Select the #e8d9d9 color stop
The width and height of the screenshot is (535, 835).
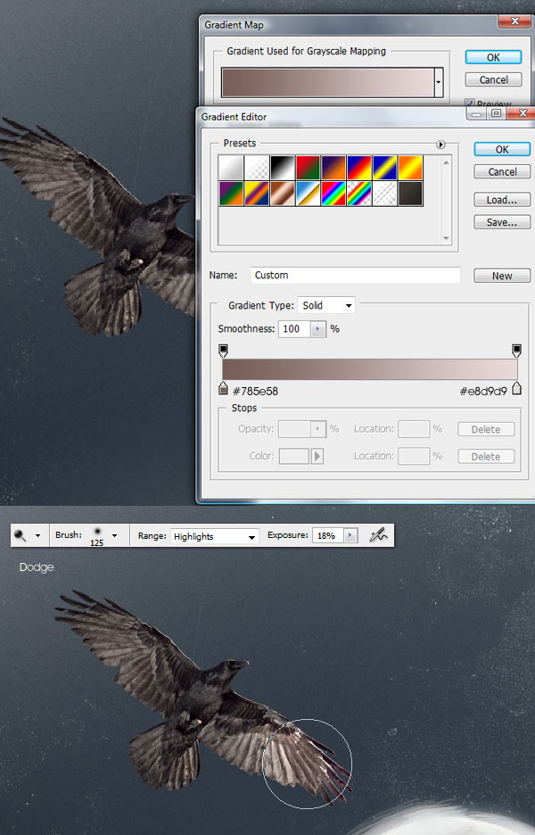click(x=516, y=388)
